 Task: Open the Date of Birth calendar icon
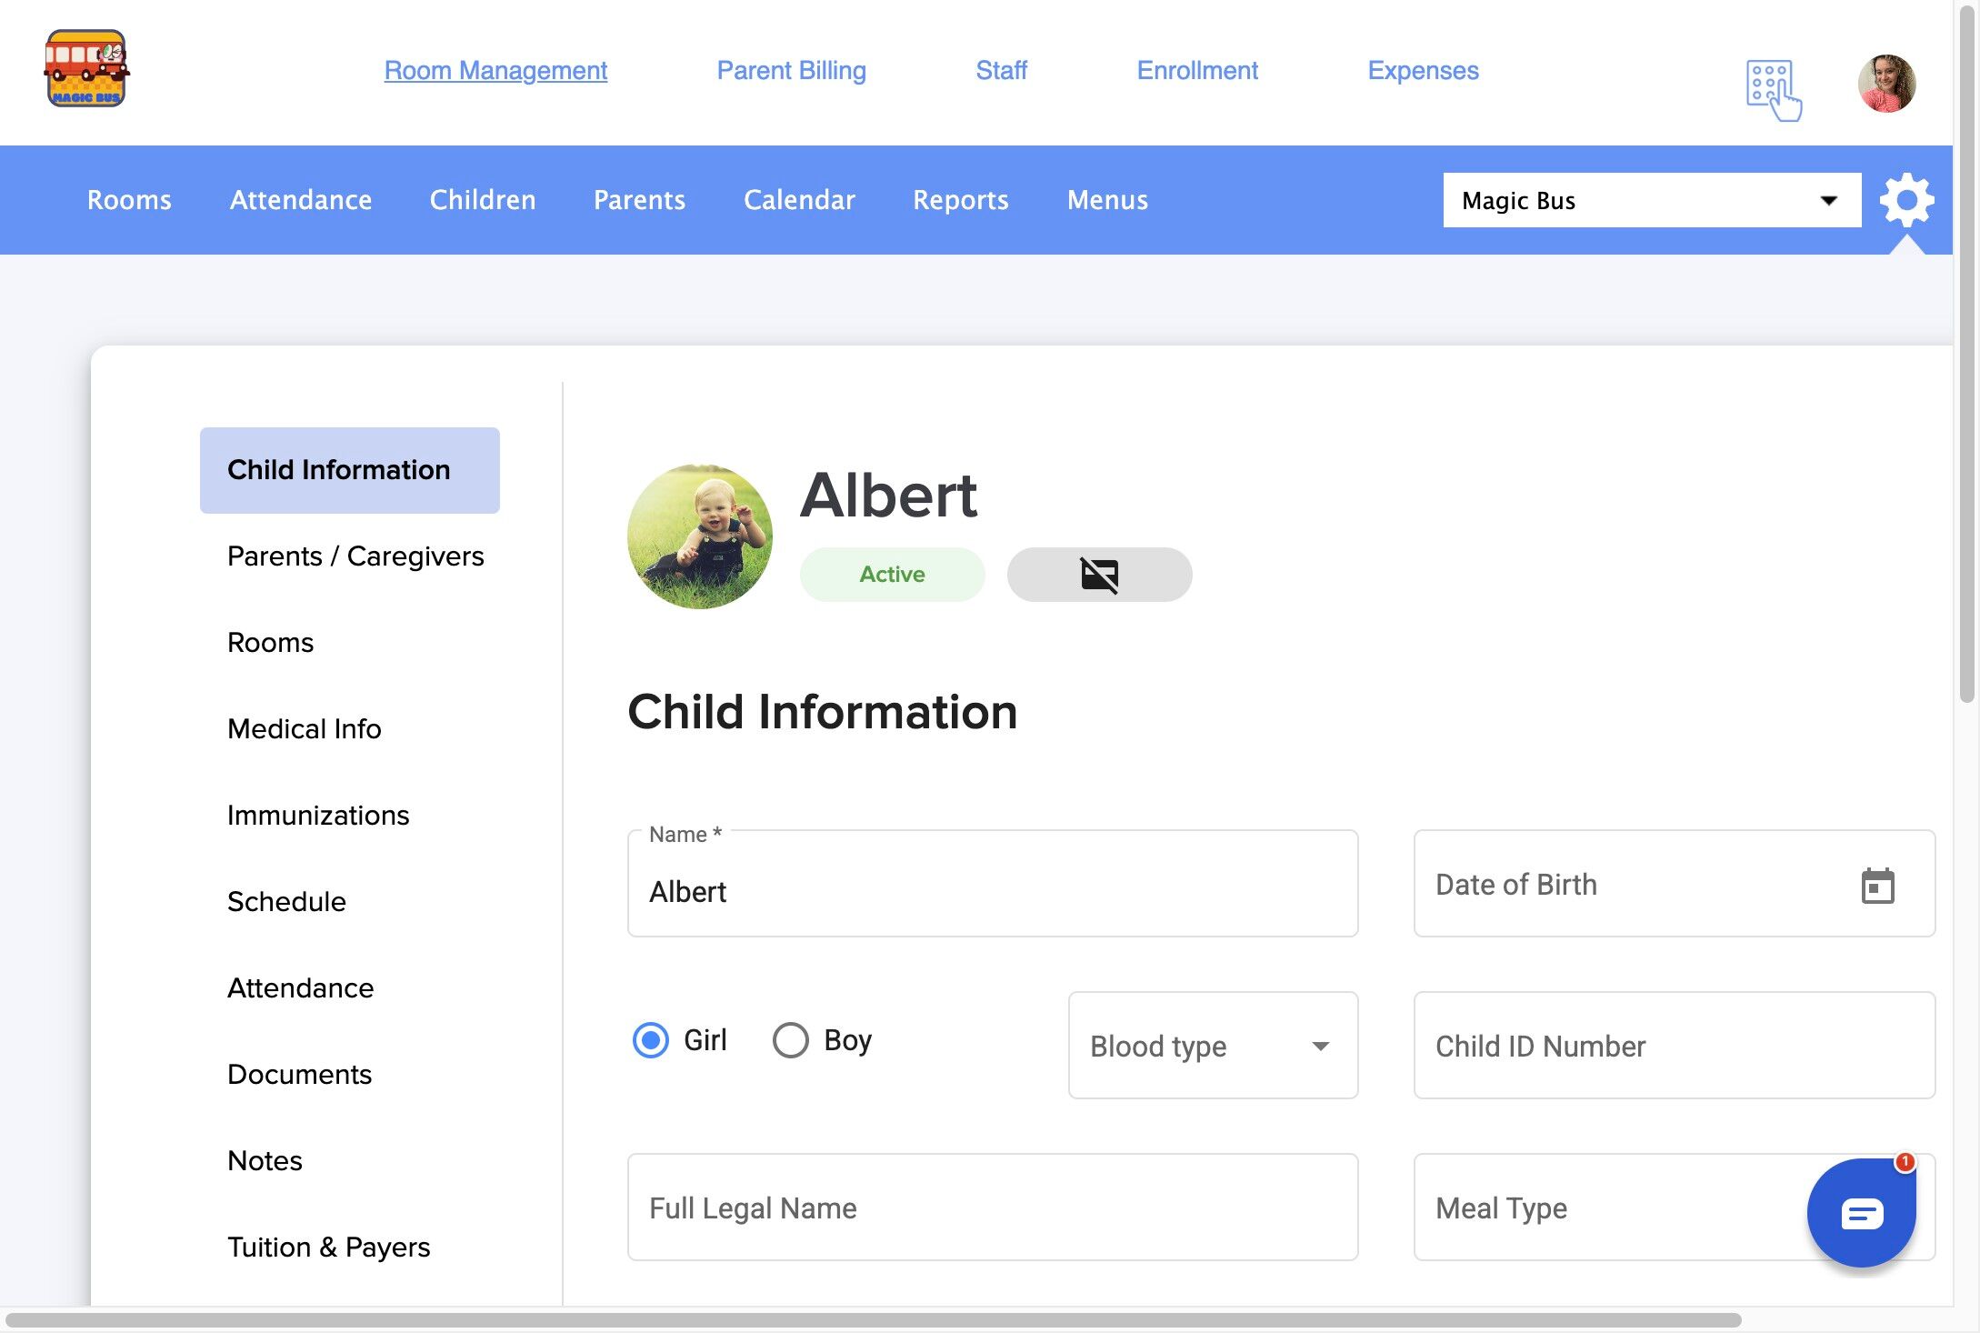1877,886
